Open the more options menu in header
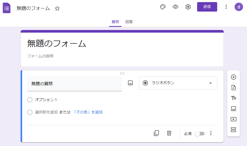247x146 pixels. (x=226, y=7)
